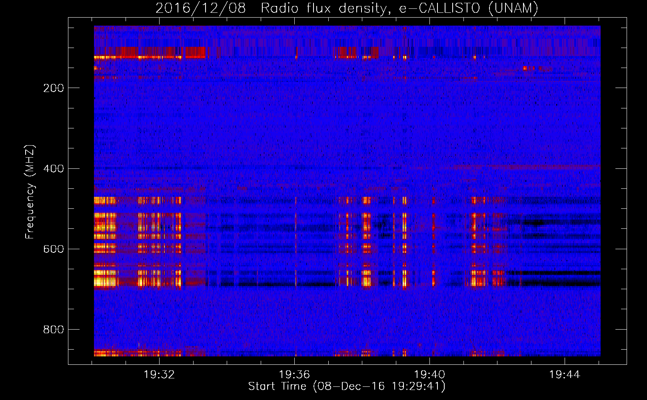The image size is (647, 400).
Task: Click the '19:44' time tick label
Action: coord(565,375)
